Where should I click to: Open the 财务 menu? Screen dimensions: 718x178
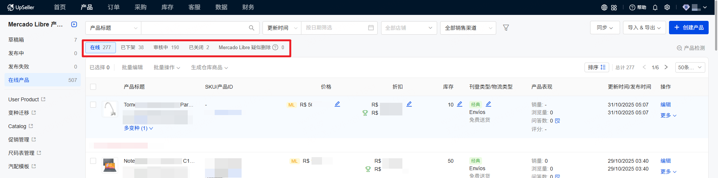coord(248,7)
